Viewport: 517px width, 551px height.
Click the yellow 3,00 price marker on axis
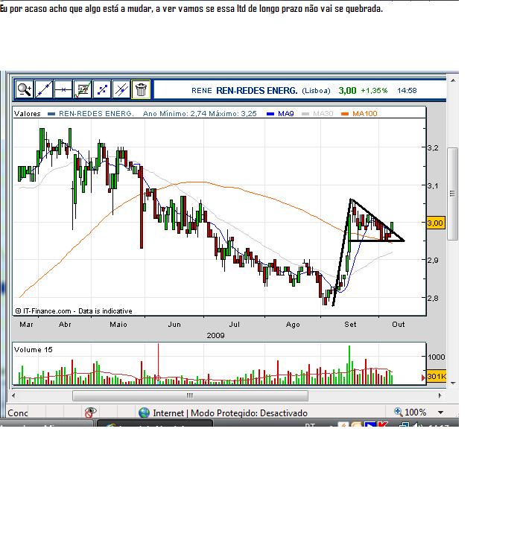pos(436,223)
